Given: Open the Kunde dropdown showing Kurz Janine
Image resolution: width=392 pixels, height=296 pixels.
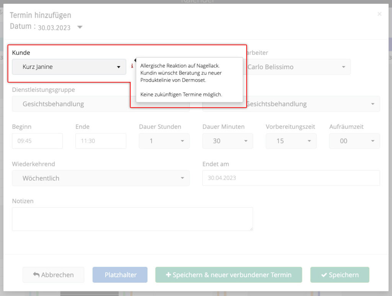Looking at the screenshot, I should (x=69, y=67).
